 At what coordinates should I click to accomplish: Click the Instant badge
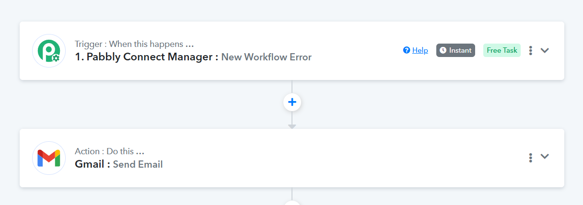455,50
